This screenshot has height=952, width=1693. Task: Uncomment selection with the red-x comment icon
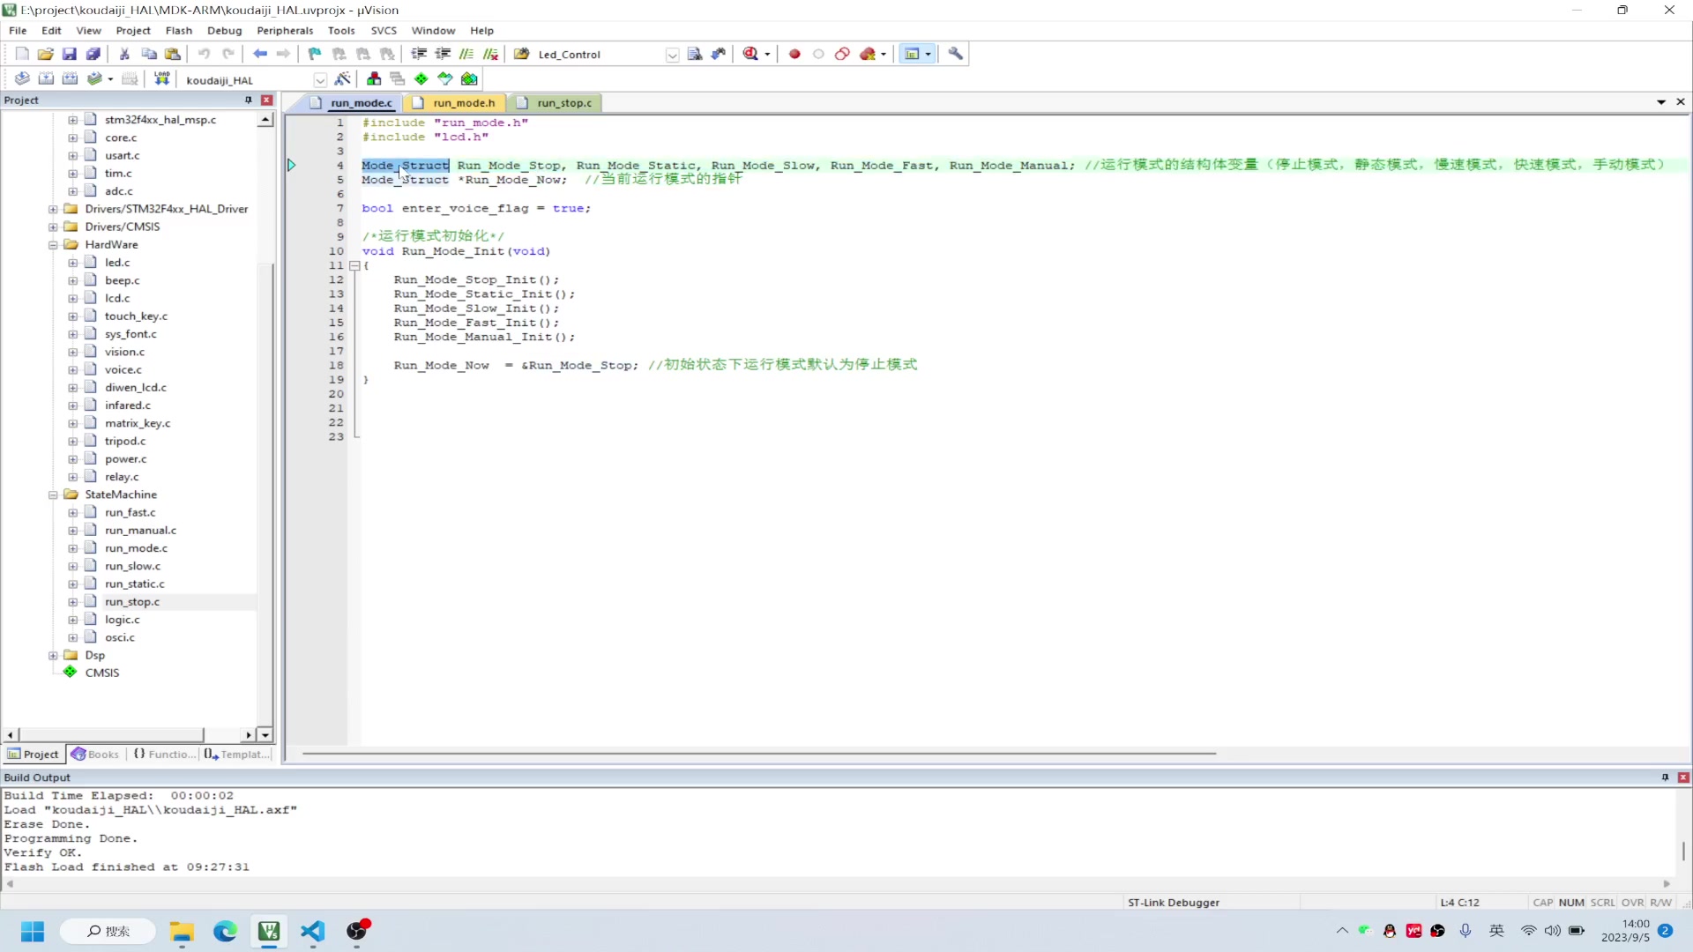(491, 54)
